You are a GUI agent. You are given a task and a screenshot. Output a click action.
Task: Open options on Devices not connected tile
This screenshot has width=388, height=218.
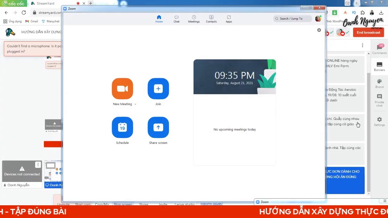pos(38,164)
